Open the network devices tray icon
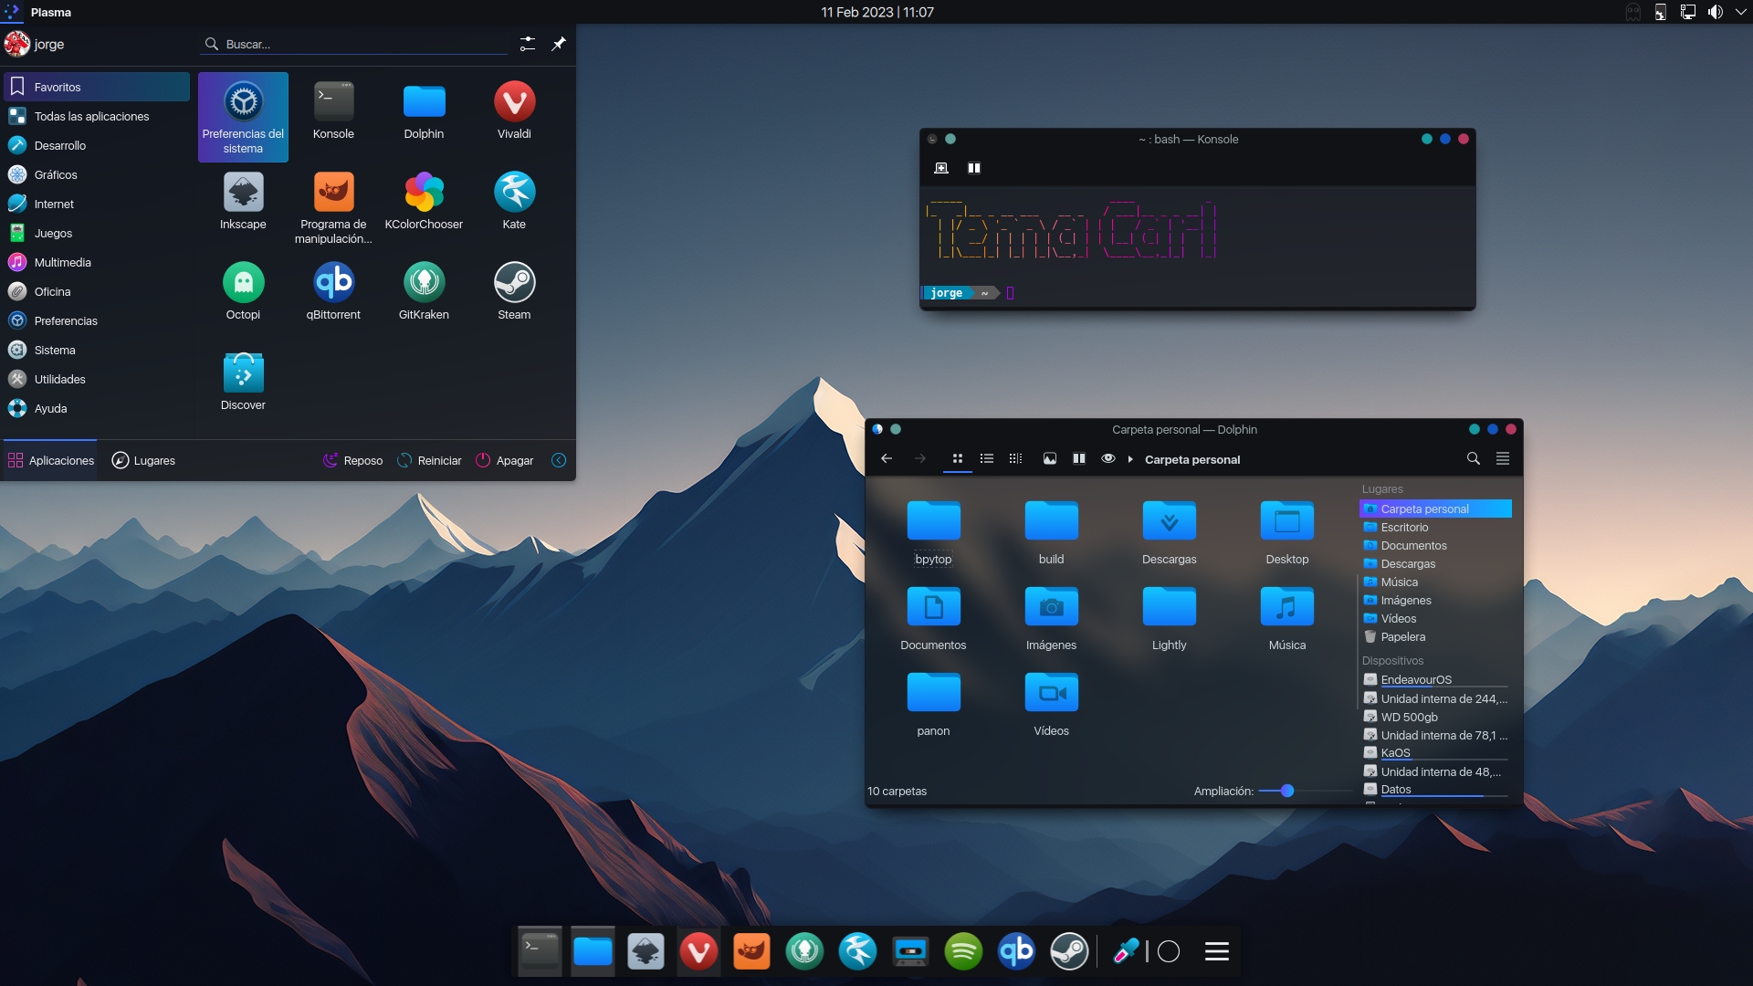Image resolution: width=1753 pixels, height=986 pixels. coord(1687,12)
